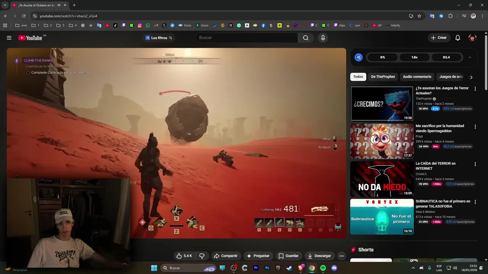Dislike the video
This screenshot has height=274, width=488.
[x=202, y=256]
